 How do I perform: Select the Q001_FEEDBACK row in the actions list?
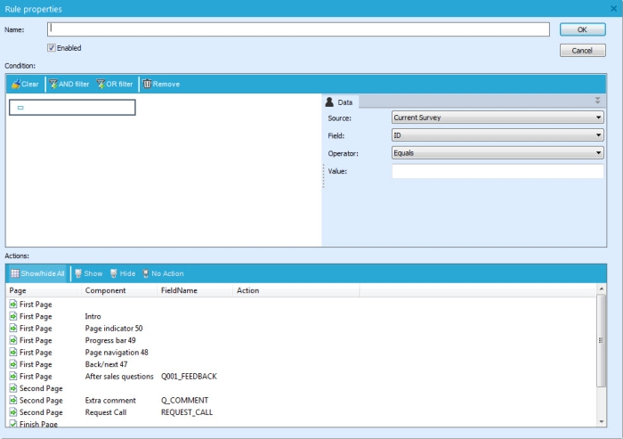(189, 377)
